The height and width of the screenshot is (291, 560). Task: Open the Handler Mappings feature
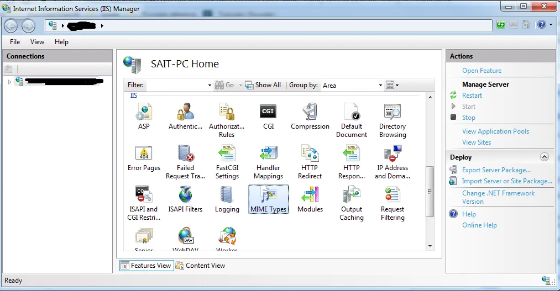268,162
